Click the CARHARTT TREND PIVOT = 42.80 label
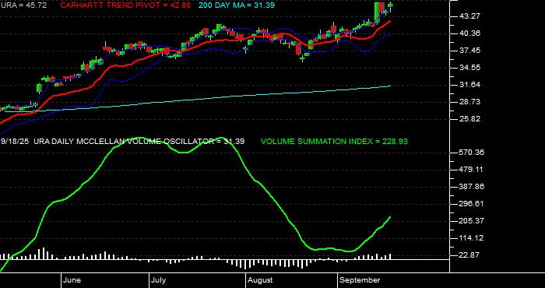 click(x=125, y=5)
